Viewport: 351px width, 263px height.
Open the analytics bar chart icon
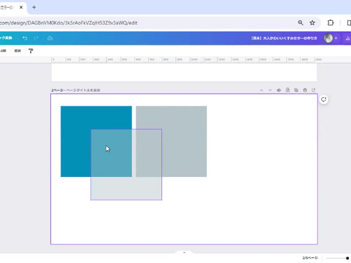click(347, 38)
